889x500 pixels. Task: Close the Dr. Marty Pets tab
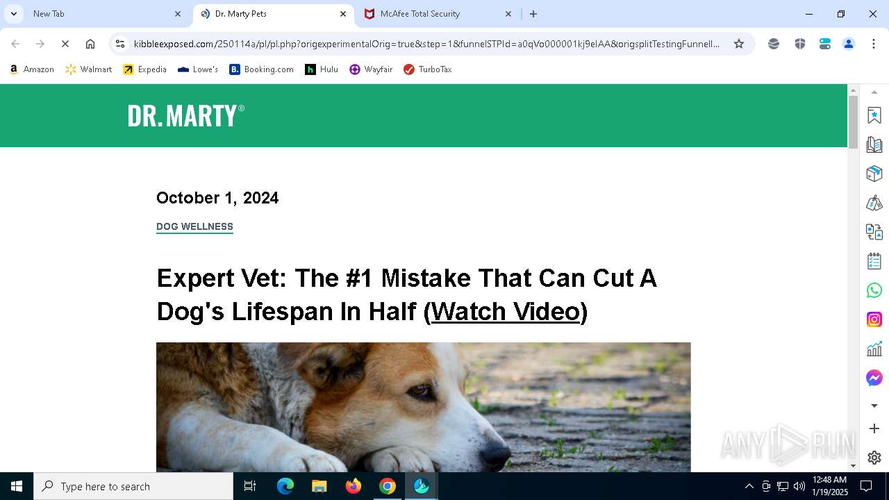pyautogui.click(x=343, y=14)
